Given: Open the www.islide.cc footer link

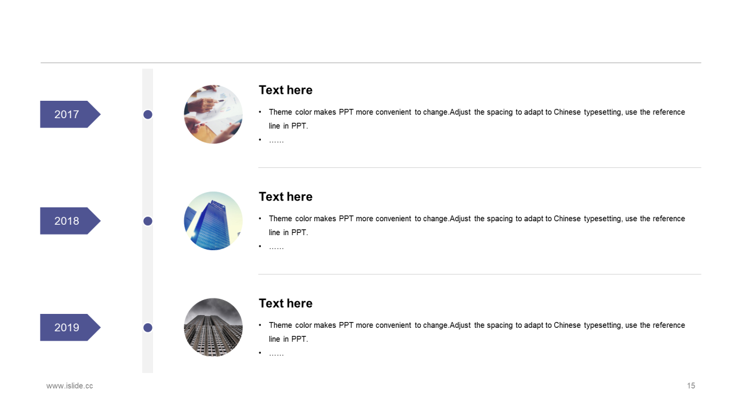Looking at the screenshot, I should click(x=70, y=386).
